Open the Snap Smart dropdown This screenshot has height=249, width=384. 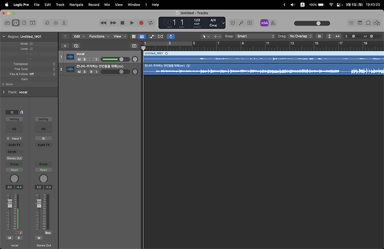(x=255, y=36)
